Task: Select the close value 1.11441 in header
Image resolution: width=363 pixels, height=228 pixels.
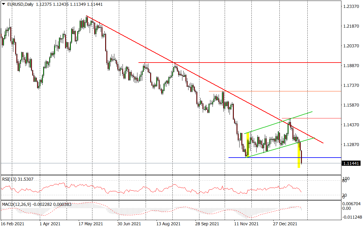Action: click(x=95, y=4)
